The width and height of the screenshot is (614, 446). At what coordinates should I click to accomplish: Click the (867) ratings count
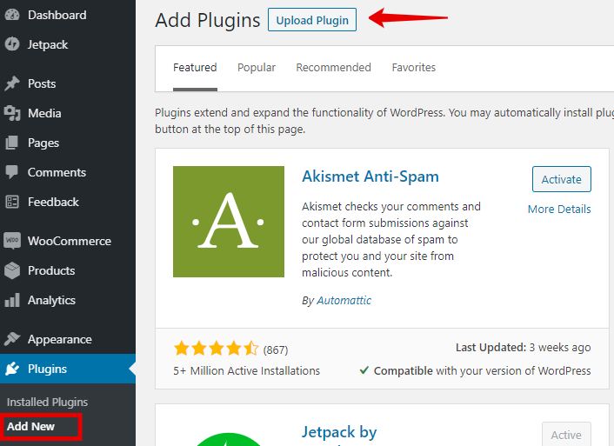click(276, 349)
